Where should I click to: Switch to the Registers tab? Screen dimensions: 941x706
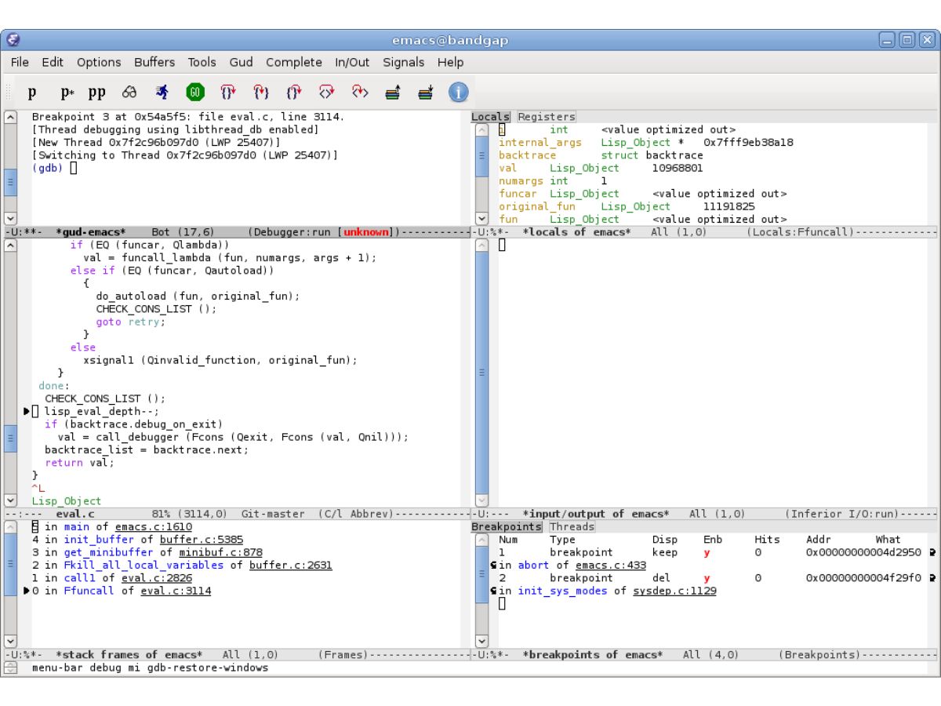tap(546, 117)
